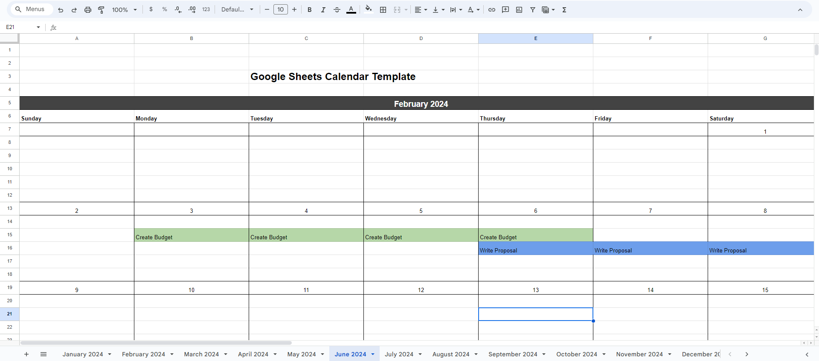This screenshot has width=819, height=361.
Task: Open the 123 number formats menu
Action: pos(206,9)
